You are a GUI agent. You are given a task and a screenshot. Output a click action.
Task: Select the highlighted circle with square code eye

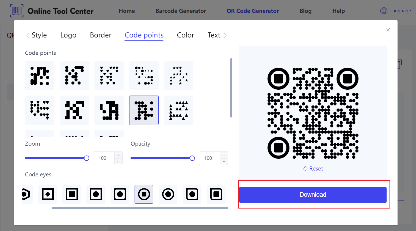click(144, 194)
